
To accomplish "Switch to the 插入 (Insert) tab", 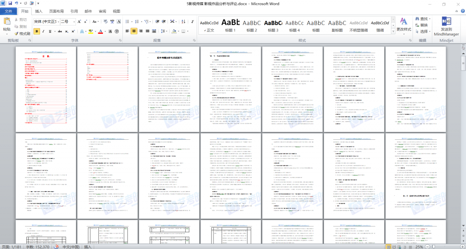I will pos(39,11).
